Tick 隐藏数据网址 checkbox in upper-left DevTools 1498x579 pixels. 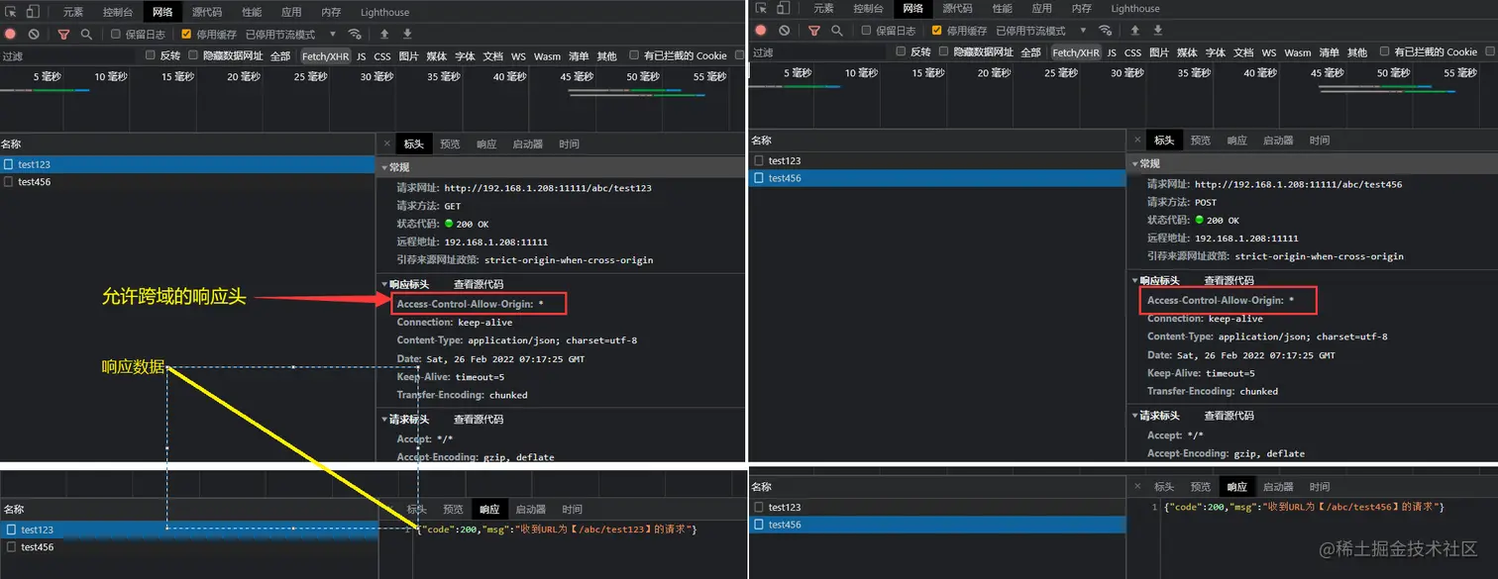tap(193, 55)
